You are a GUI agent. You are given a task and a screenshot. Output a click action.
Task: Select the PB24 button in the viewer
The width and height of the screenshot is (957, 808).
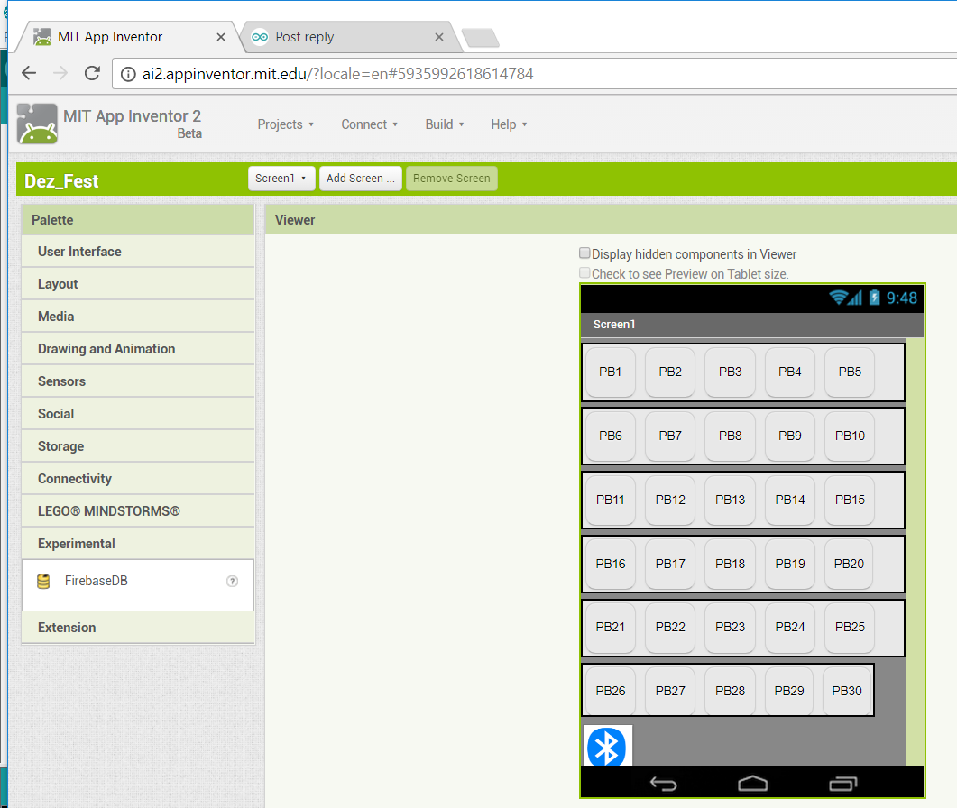pos(790,627)
